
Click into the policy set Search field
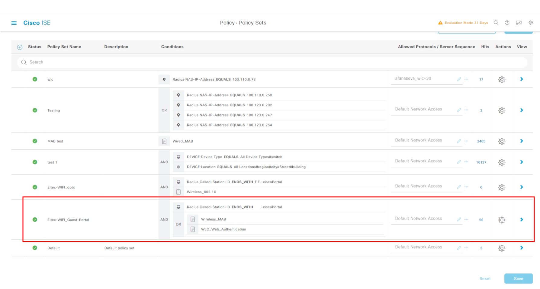point(272,62)
